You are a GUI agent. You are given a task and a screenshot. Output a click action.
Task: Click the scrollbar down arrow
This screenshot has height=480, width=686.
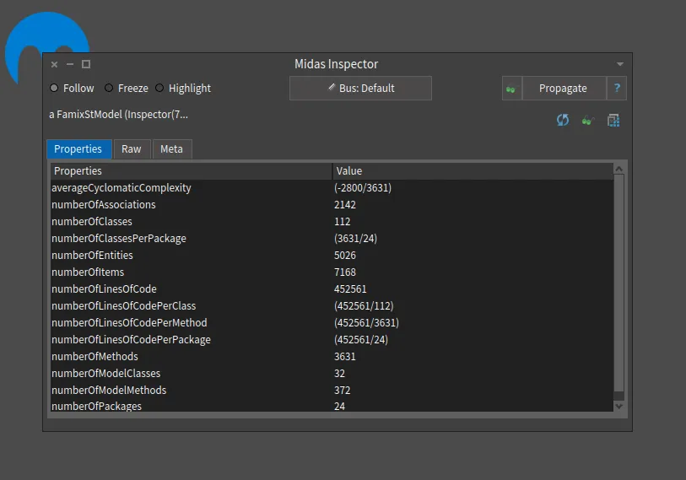(x=618, y=406)
